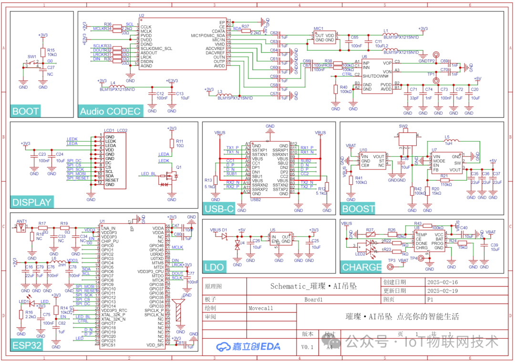
Task: Select the SPI_RESET net label in DISPLAY
Action: [78, 178]
